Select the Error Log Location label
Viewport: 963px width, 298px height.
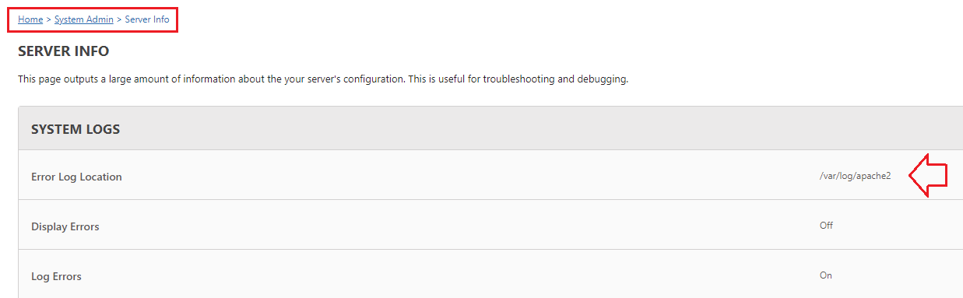pyautogui.click(x=76, y=177)
